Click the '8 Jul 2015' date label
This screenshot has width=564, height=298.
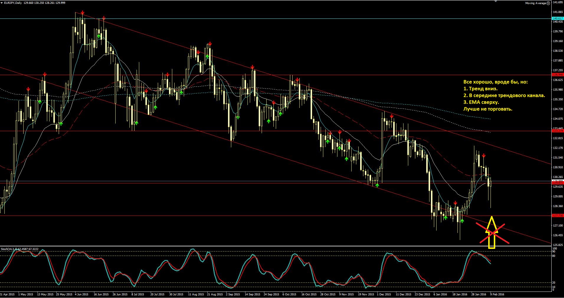[138, 294]
